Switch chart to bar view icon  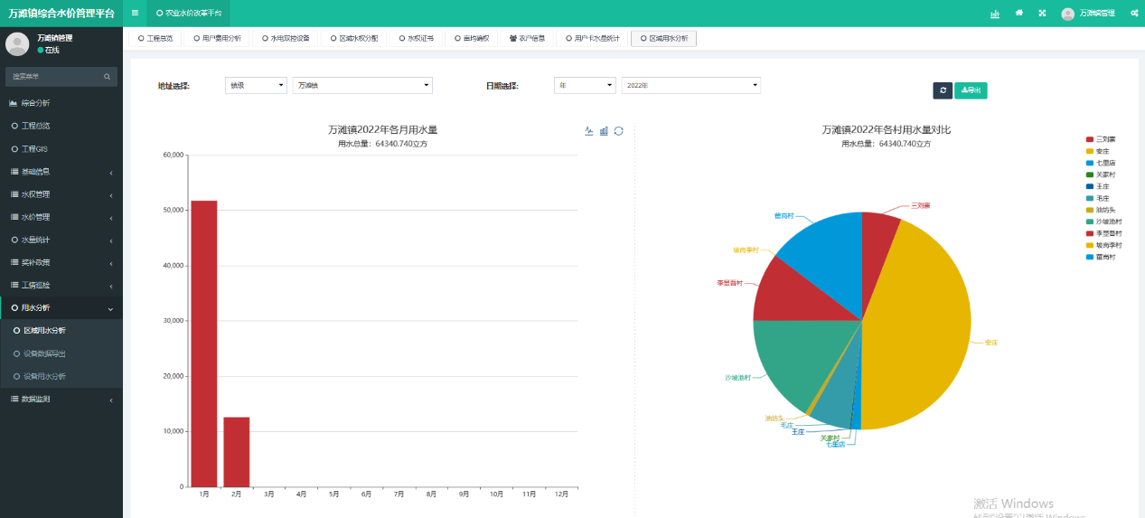604,131
